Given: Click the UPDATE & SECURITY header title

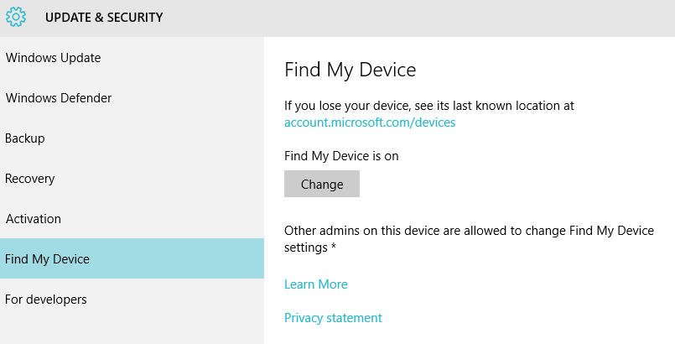Looking at the screenshot, I should point(104,17).
